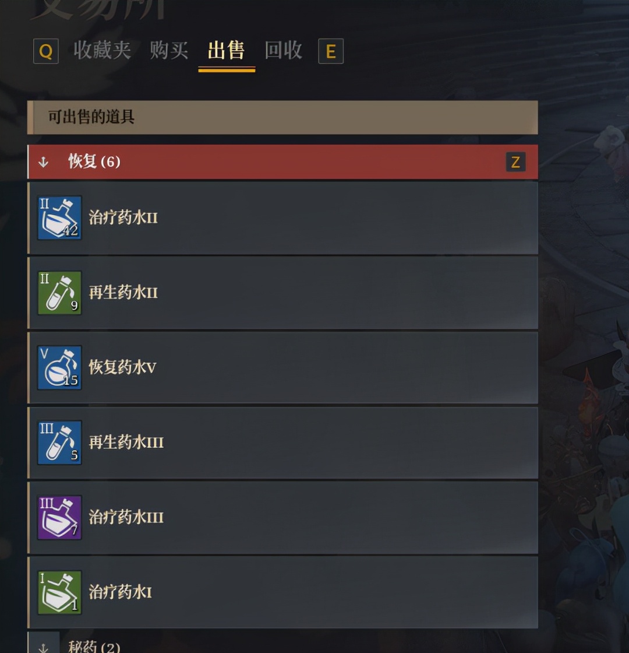Screen dimensions: 629x653
Task: Click the E key prompt icon
Action: tap(331, 51)
